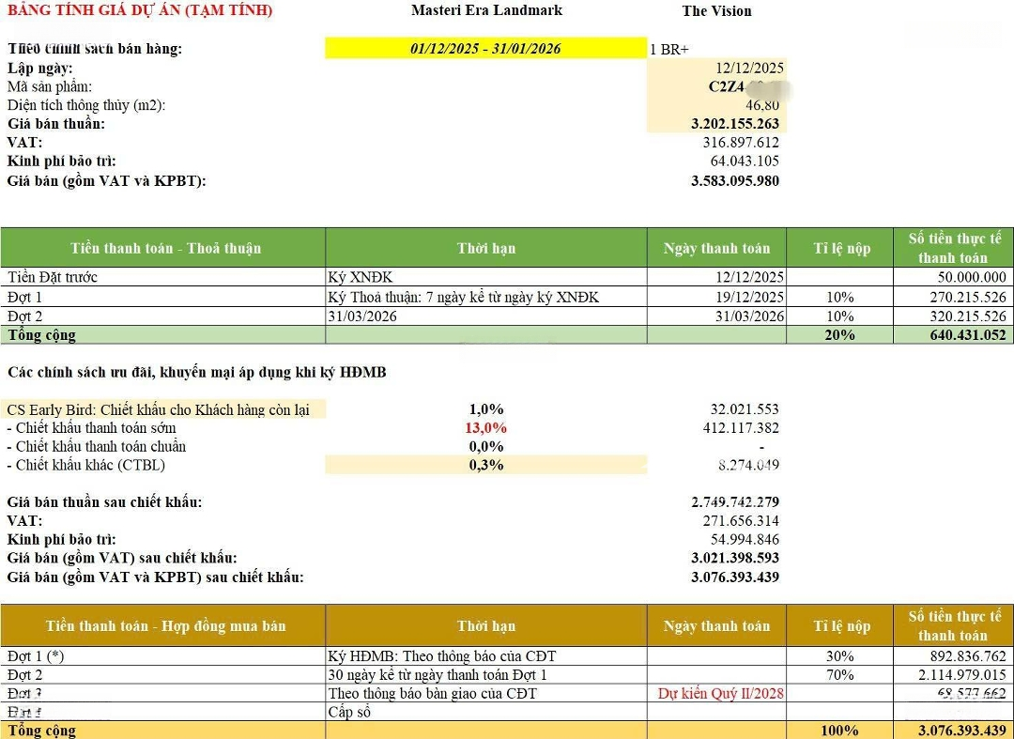Click the green 'Tiền thanh toán - Thoả thuận' header
1014x739 pixels.
[x=165, y=249]
